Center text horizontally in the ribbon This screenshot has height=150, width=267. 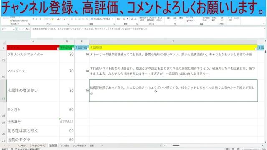pos(76,19)
